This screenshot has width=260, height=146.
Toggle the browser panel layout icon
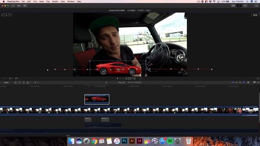(x=233, y=6)
